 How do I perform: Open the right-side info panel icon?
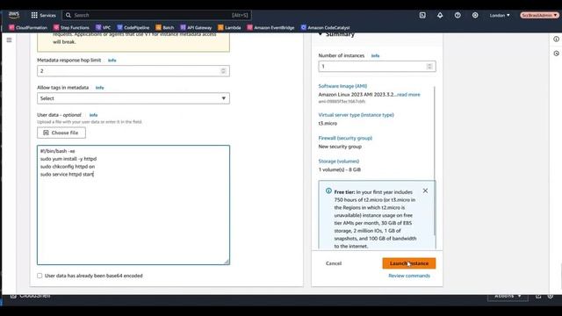click(556, 39)
